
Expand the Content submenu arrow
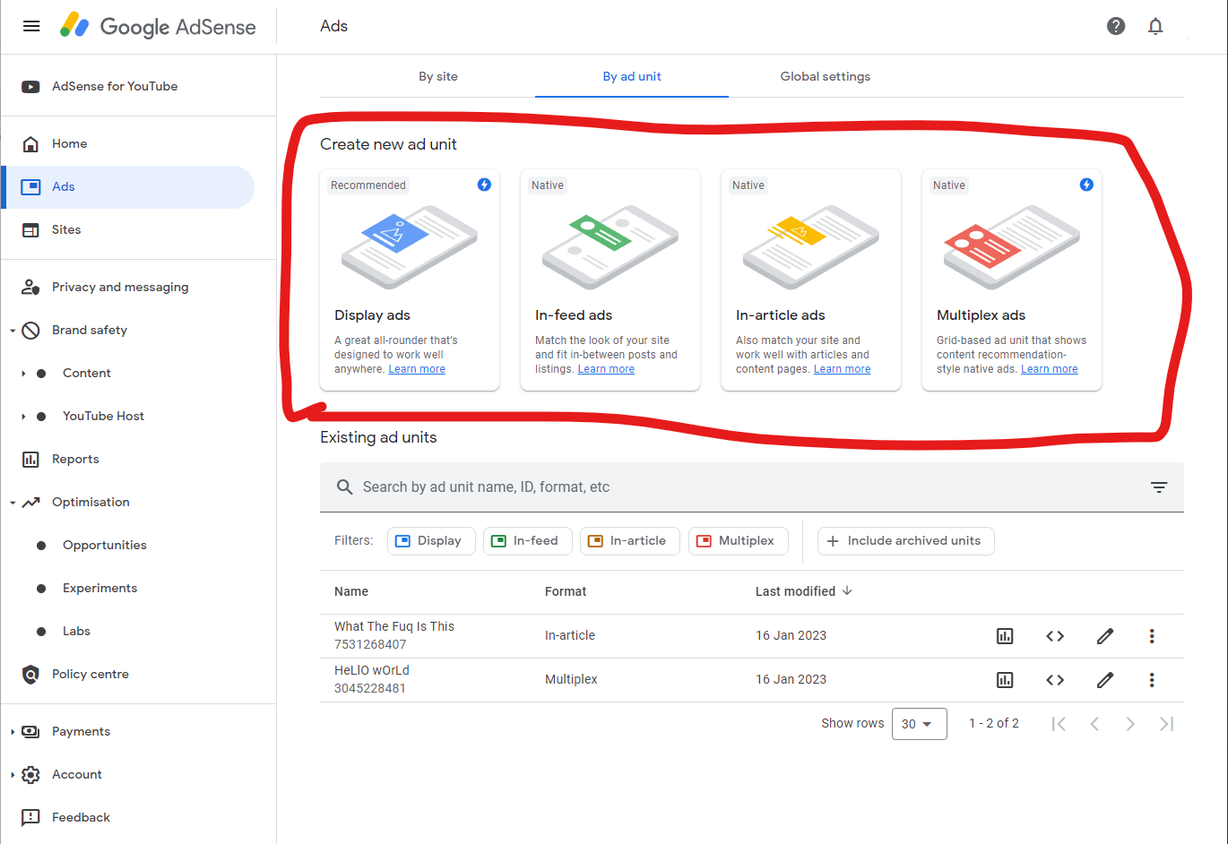tap(23, 374)
